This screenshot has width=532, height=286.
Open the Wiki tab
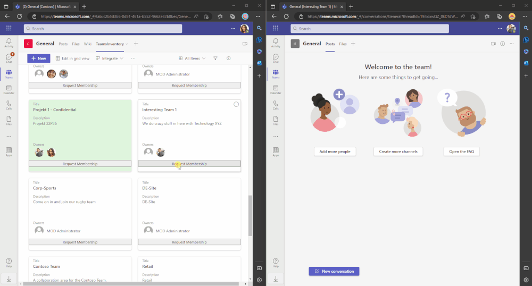click(x=88, y=44)
